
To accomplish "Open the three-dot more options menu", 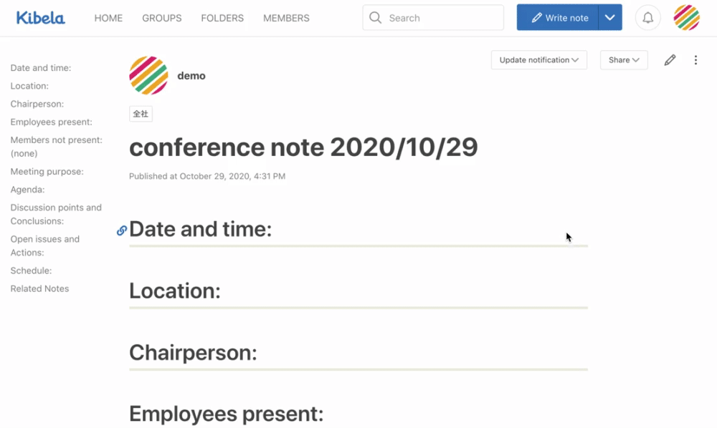I will 695,60.
